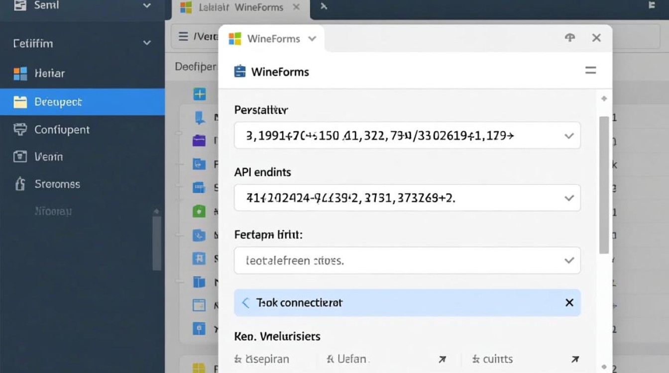This screenshot has width=669, height=373.
Task: Open the Uefan link
Action: tap(352, 359)
